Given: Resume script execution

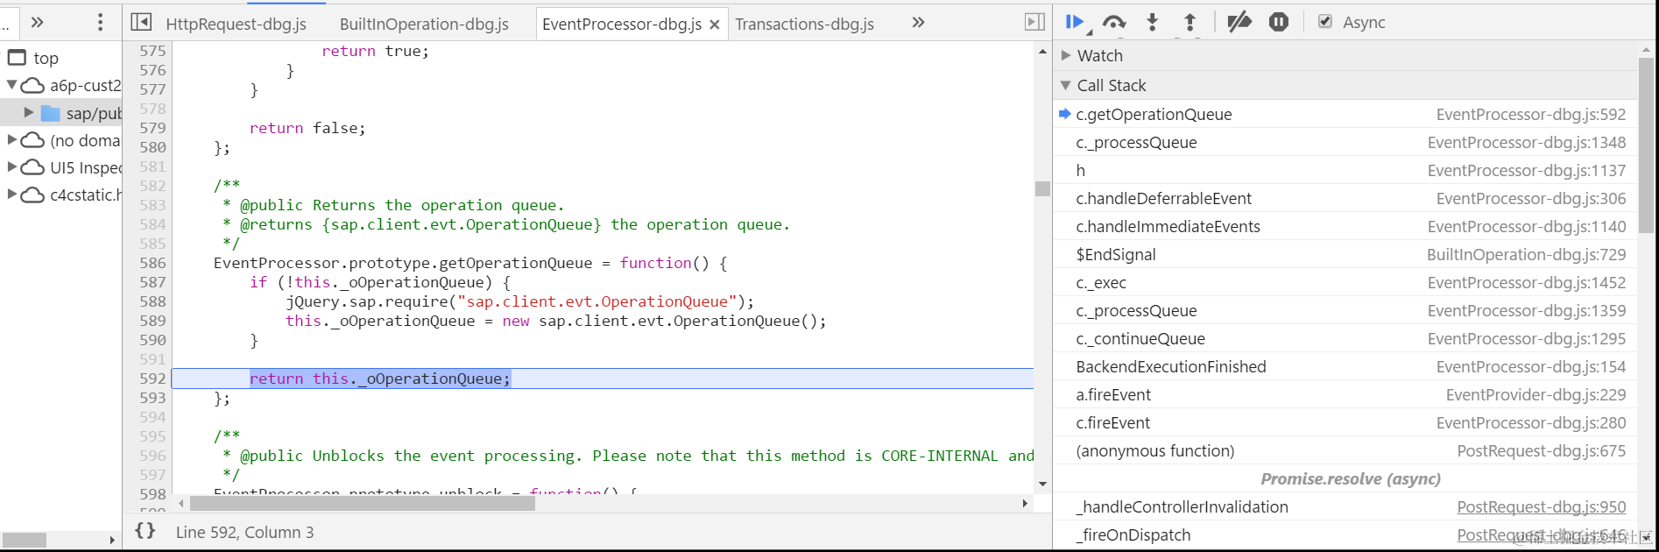Looking at the screenshot, I should pos(1076,23).
